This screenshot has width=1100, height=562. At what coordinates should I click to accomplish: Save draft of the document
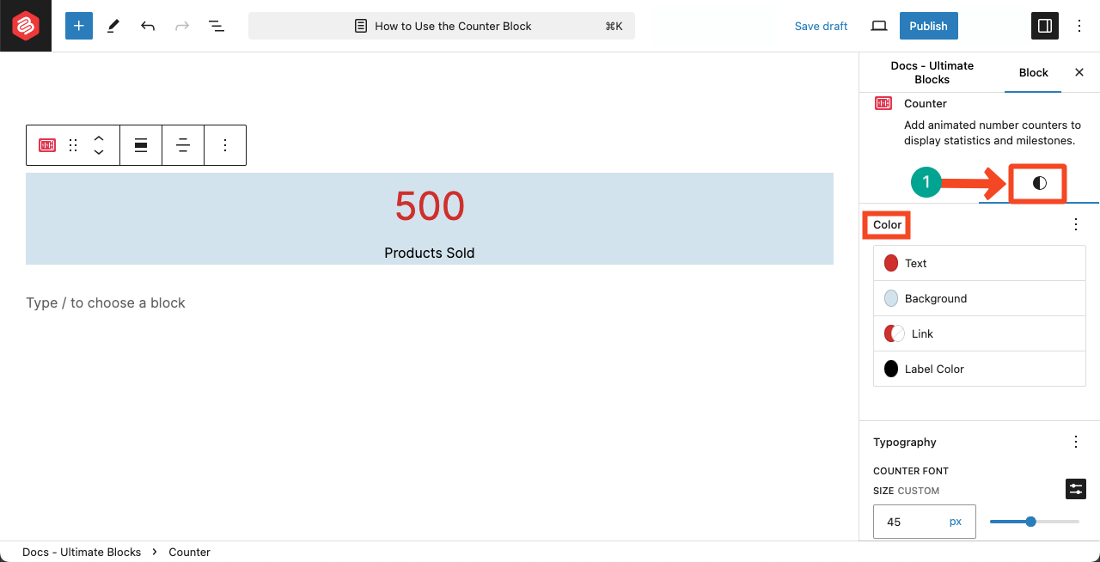(x=821, y=26)
